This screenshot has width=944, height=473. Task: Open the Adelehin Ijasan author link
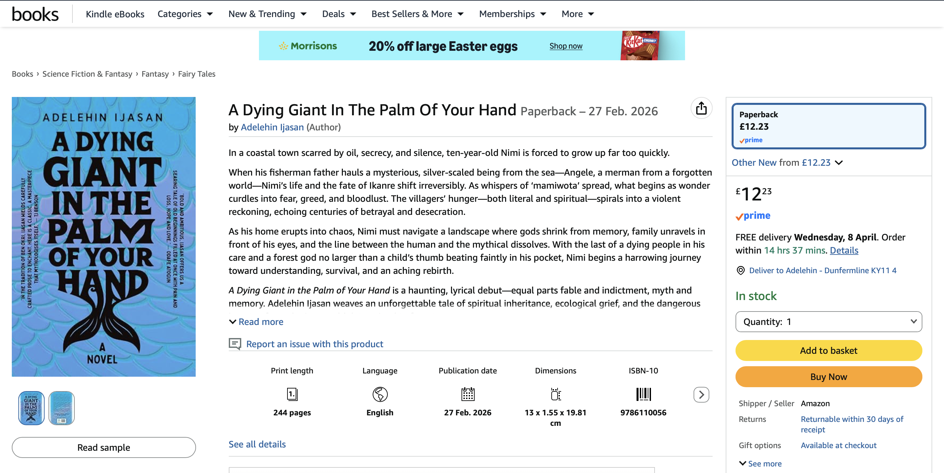coord(272,127)
